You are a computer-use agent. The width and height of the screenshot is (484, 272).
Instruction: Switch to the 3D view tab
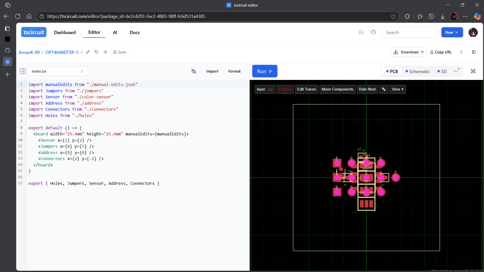coord(442,72)
